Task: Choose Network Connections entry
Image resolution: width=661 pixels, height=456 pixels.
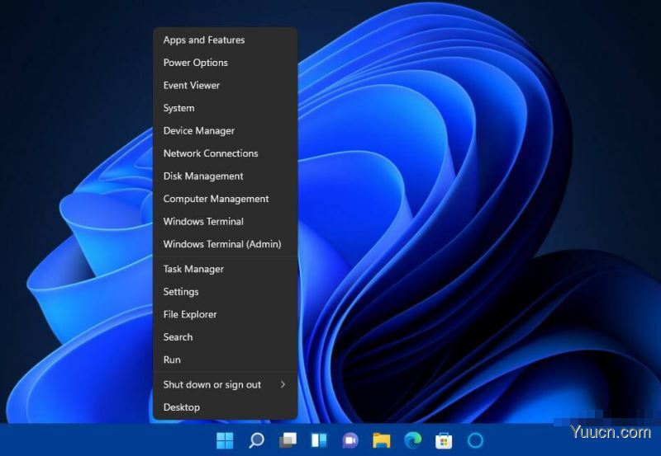Action: (225, 153)
